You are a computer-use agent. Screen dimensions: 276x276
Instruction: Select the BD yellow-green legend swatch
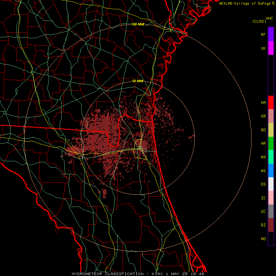tap(271, 130)
